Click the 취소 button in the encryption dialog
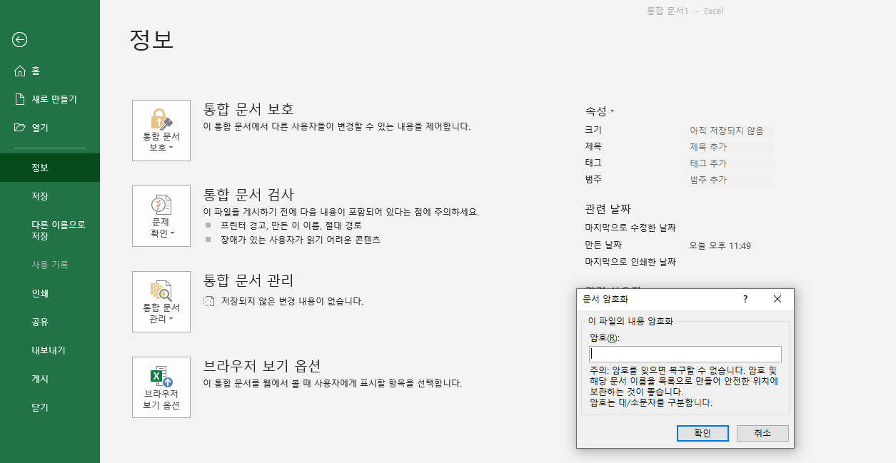This screenshot has height=463, width=896. pos(762,433)
